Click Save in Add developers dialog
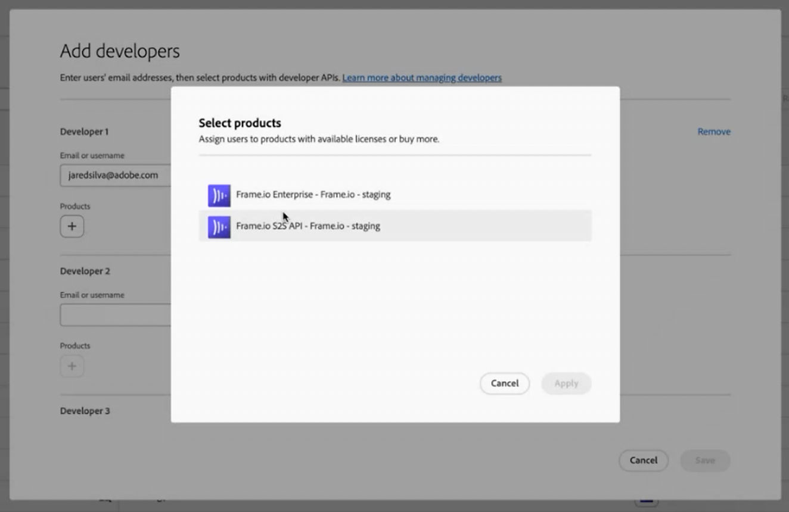789x512 pixels. [x=705, y=460]
